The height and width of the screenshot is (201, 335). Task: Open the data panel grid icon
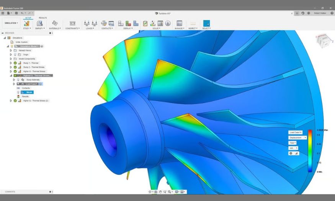[x=3, y=13]
